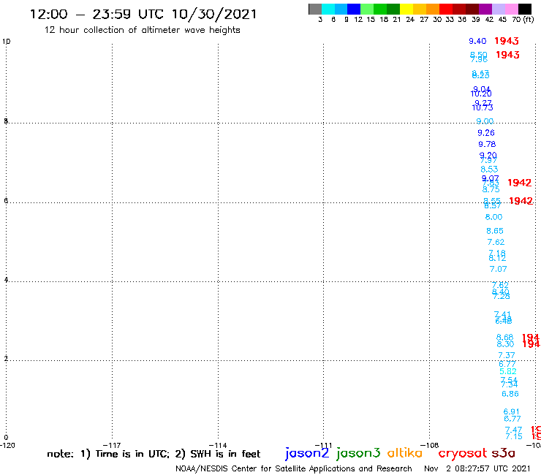Click the 1942 time label beside 8.75
Screen dimensions: 541x475
click(x=519, y=183)
